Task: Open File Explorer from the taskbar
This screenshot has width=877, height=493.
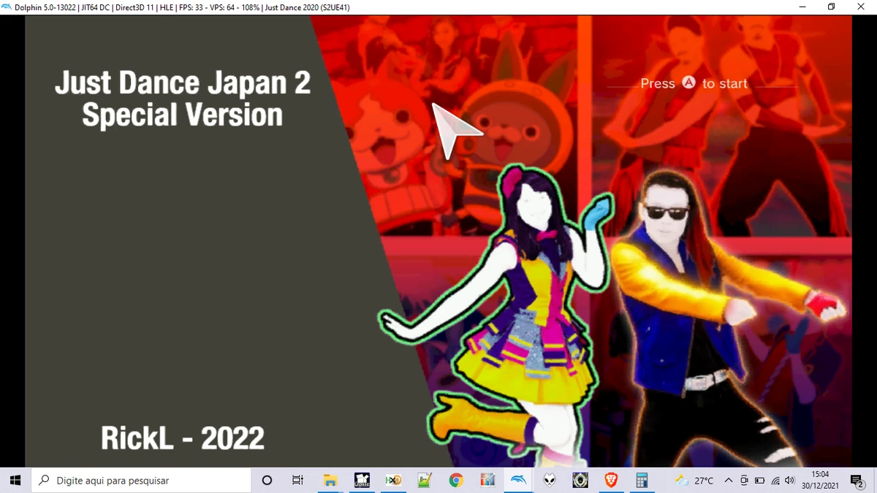Action: pos(330,480)
